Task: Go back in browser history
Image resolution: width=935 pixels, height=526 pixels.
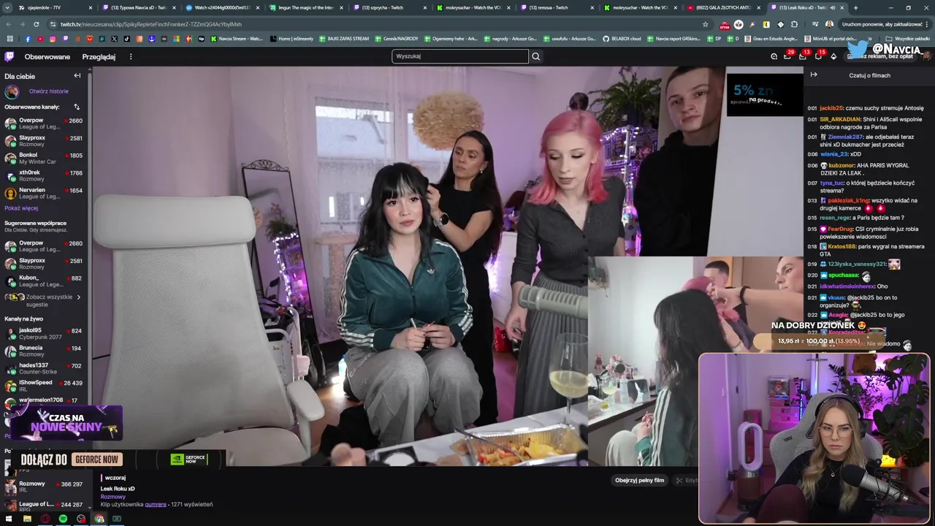Action: pos(8,24)
